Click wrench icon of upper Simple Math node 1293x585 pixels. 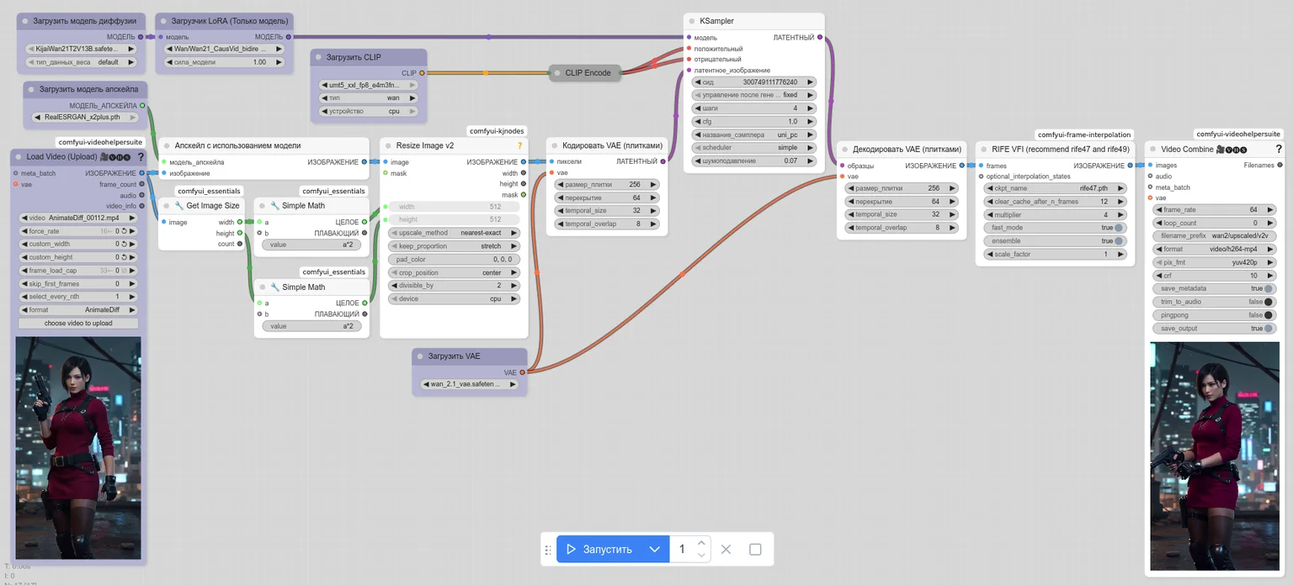click(274, 205)
